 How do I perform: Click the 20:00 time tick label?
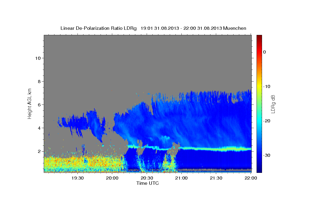[x=112, y=178]
